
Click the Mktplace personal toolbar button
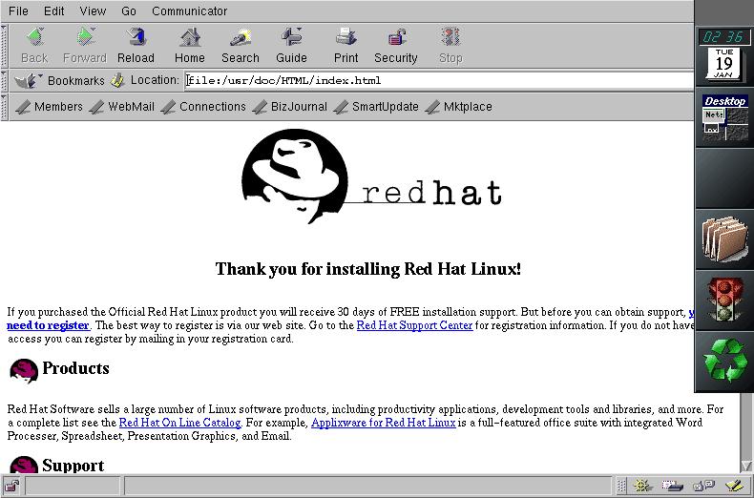[x=459, y=107]
